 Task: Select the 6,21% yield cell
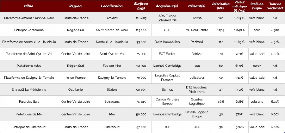click(275, 101)
